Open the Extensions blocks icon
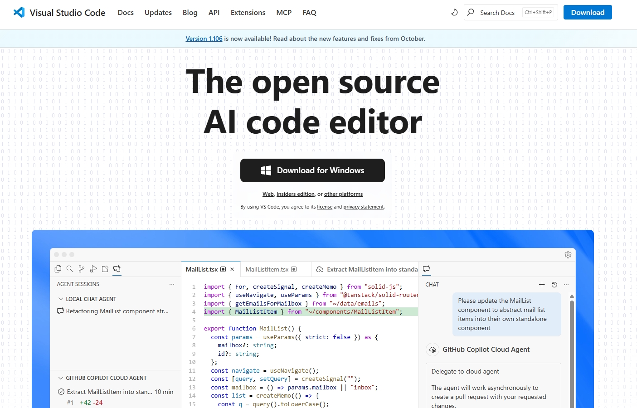 (105, 269)
